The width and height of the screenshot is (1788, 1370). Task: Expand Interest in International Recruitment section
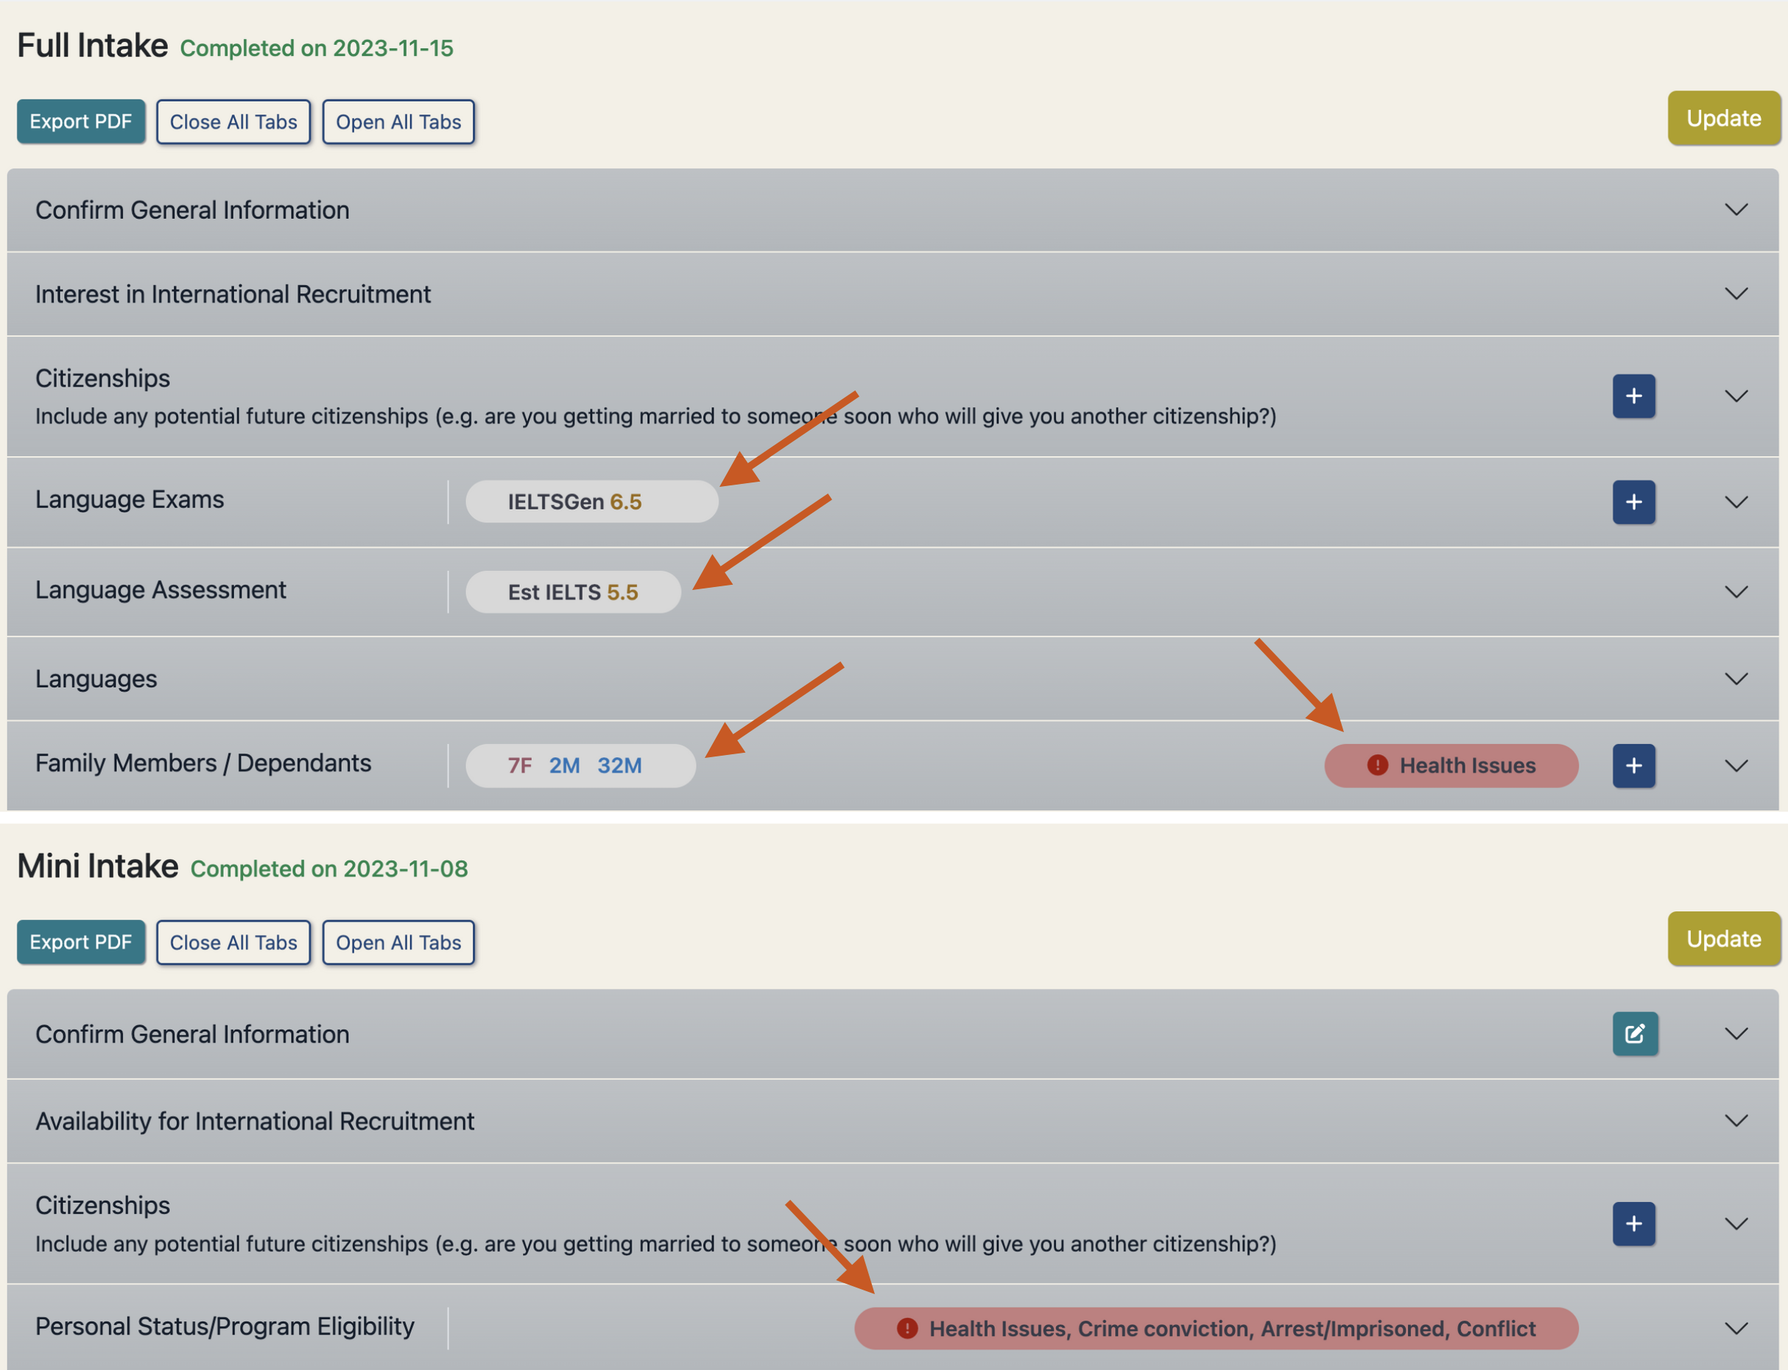pyautogui.click(x=1736, y=294)
